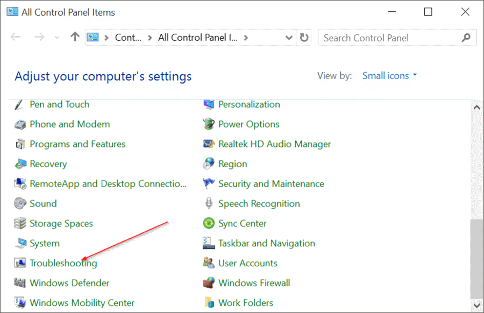The height and width of the screenshot is (313, 484).
Task: Open the Sound settings link
Action: tap(43, 204)
